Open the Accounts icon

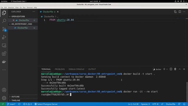pyautogui.click(x=4, y=90)
